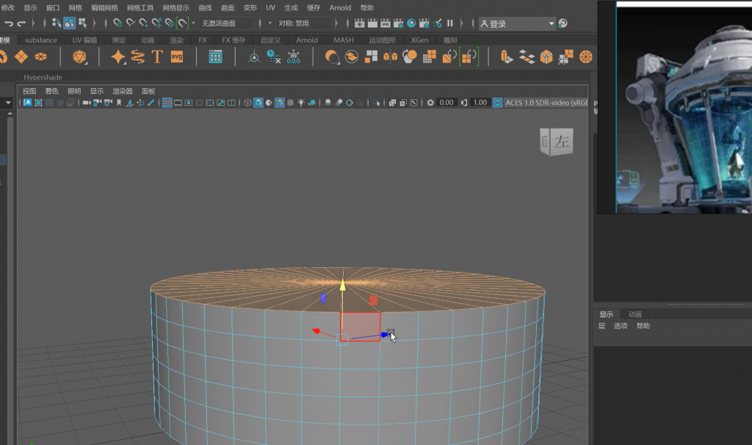
Task: Select by hierarchy mode icon
Action: click(57, 23)
